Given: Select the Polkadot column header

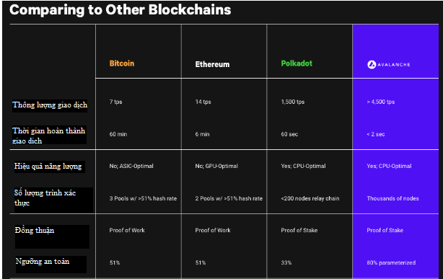Looking at the screenshot, I should (x=297, y=63).
